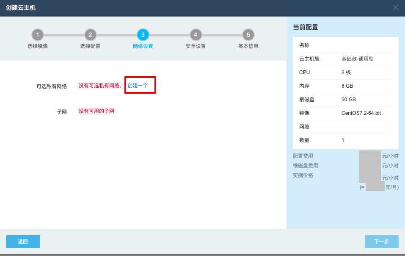Click step 5 circle 基本信息
This screenshot has height=256, width=405.
248,35
